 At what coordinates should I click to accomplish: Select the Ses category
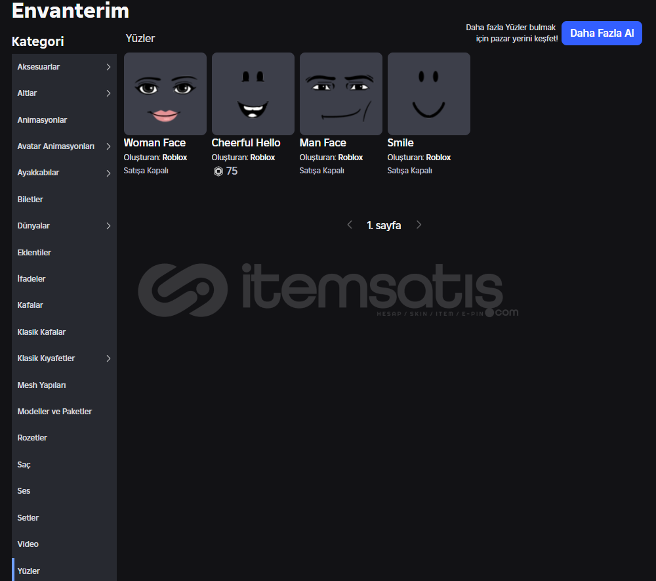[x=64, y=491]
